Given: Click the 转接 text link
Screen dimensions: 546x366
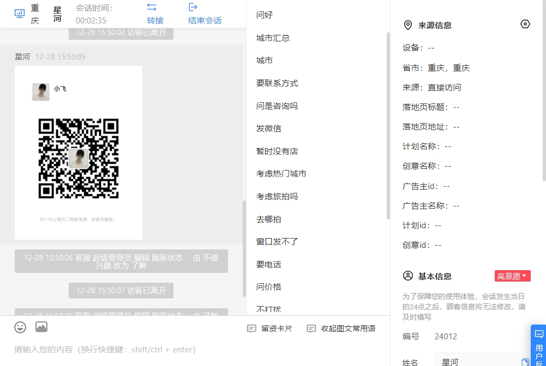Looking at the screenshot, I should [x=155, y=21].
